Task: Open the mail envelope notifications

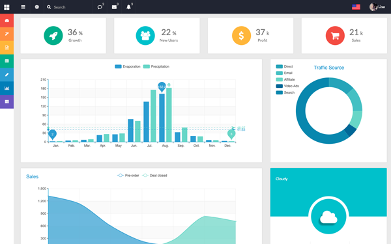Action: (x=115, y=7)
